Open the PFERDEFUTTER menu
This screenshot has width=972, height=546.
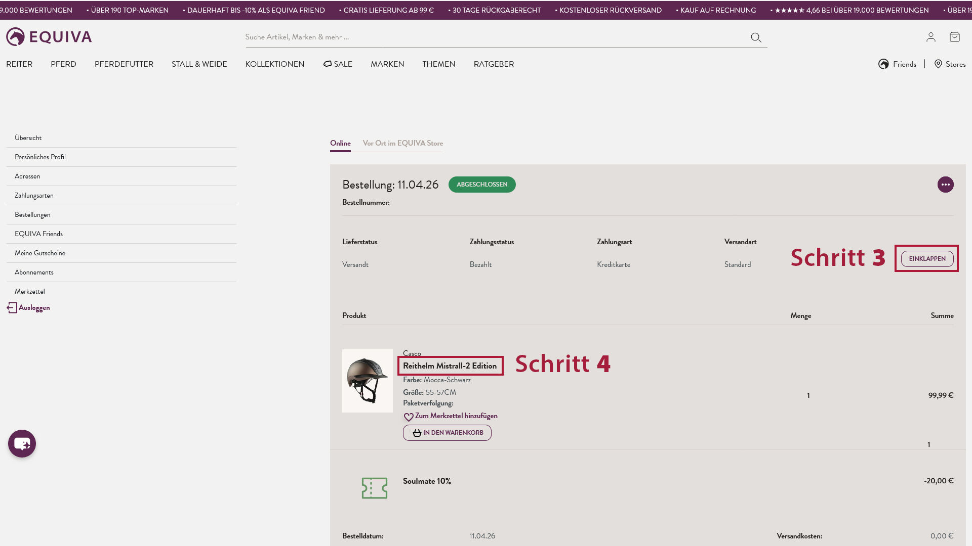124,64
